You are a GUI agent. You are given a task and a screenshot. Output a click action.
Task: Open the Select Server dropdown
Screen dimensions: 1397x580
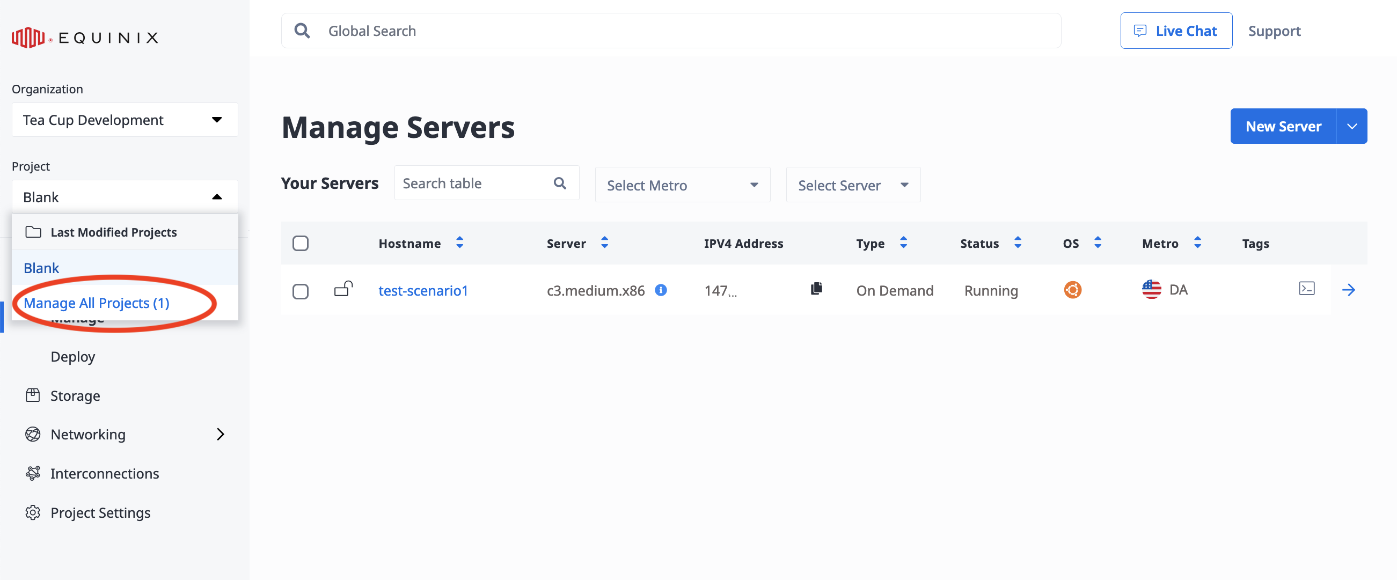point(853,185)
